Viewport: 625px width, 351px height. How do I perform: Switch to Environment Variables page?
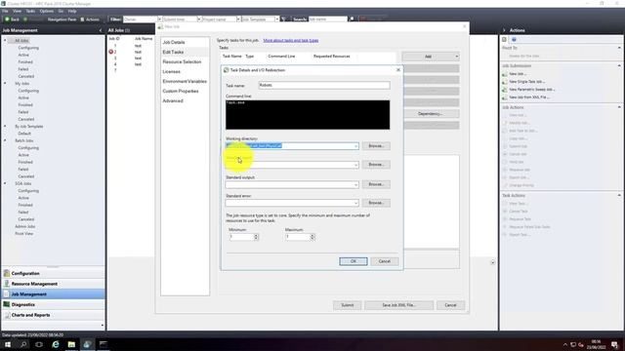(x=185, y=81)
